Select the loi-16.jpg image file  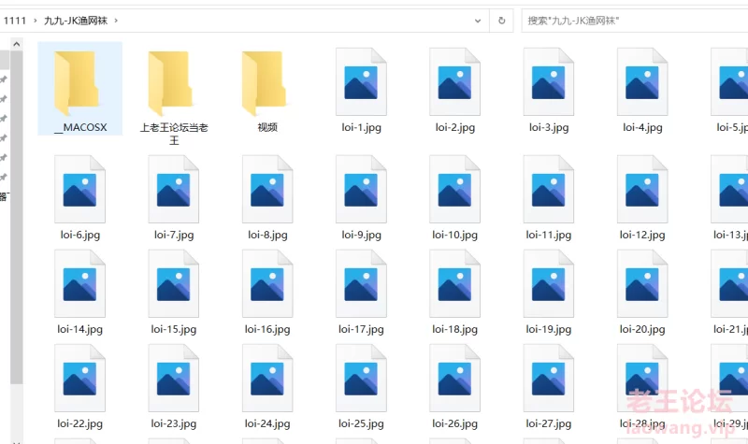tap(267, 291)
